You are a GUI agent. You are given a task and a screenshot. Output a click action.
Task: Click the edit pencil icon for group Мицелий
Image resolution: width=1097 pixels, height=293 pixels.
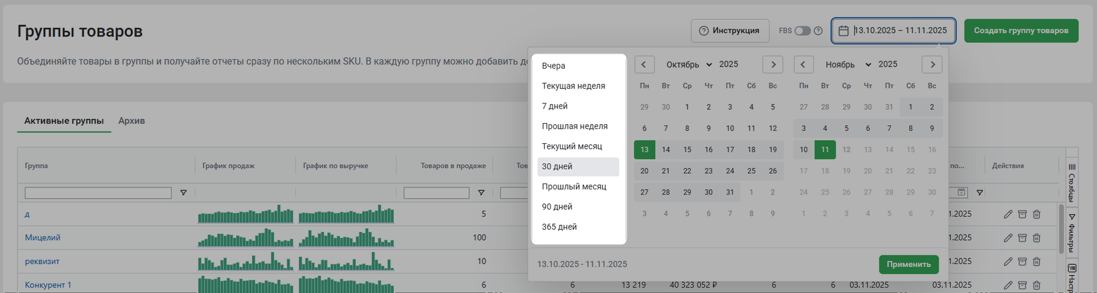tap(1008, 238)
